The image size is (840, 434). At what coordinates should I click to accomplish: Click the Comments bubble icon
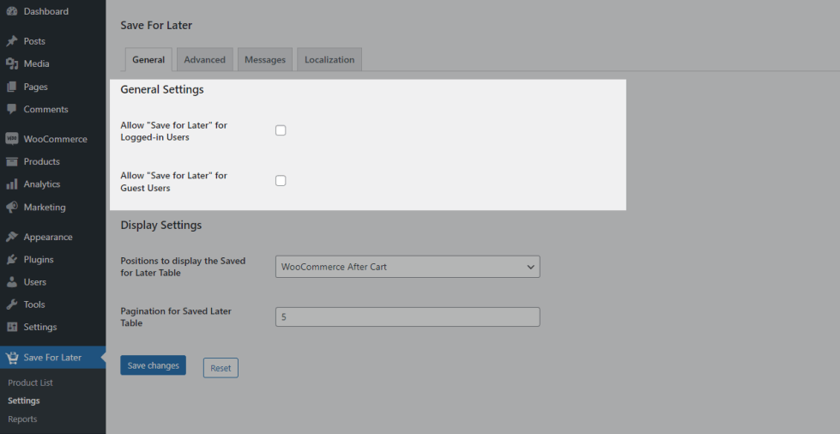click(12, 109)
